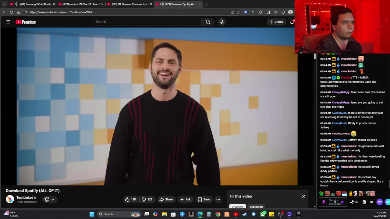Toggle TechLinked notification bell
Viewport: 390px width, 219px height.
coord(47,200)
